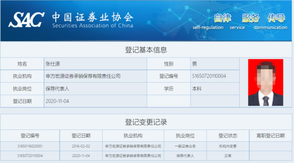Select the education value 本科
Image resolution: width=294 pixels, height=163 pixels.
197,89
